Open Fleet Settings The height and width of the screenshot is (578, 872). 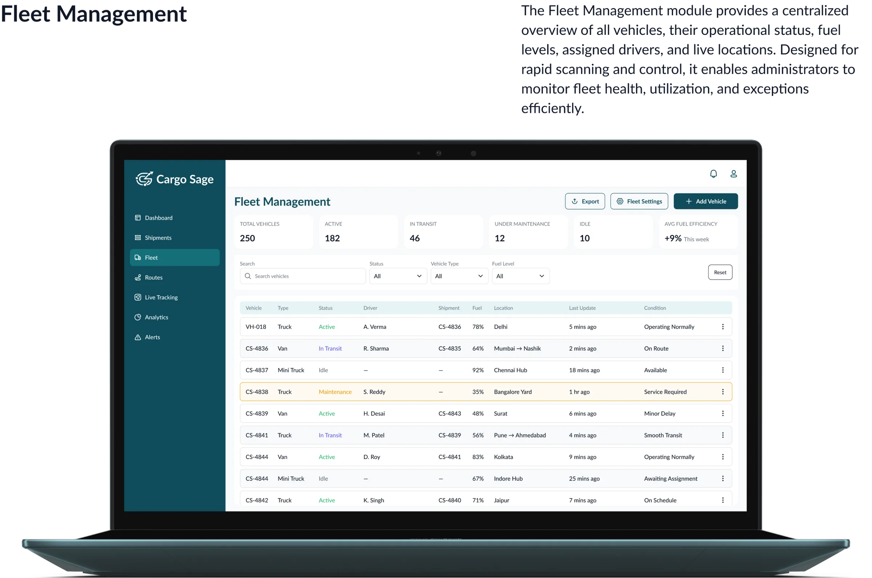click(x=639, y=201)
